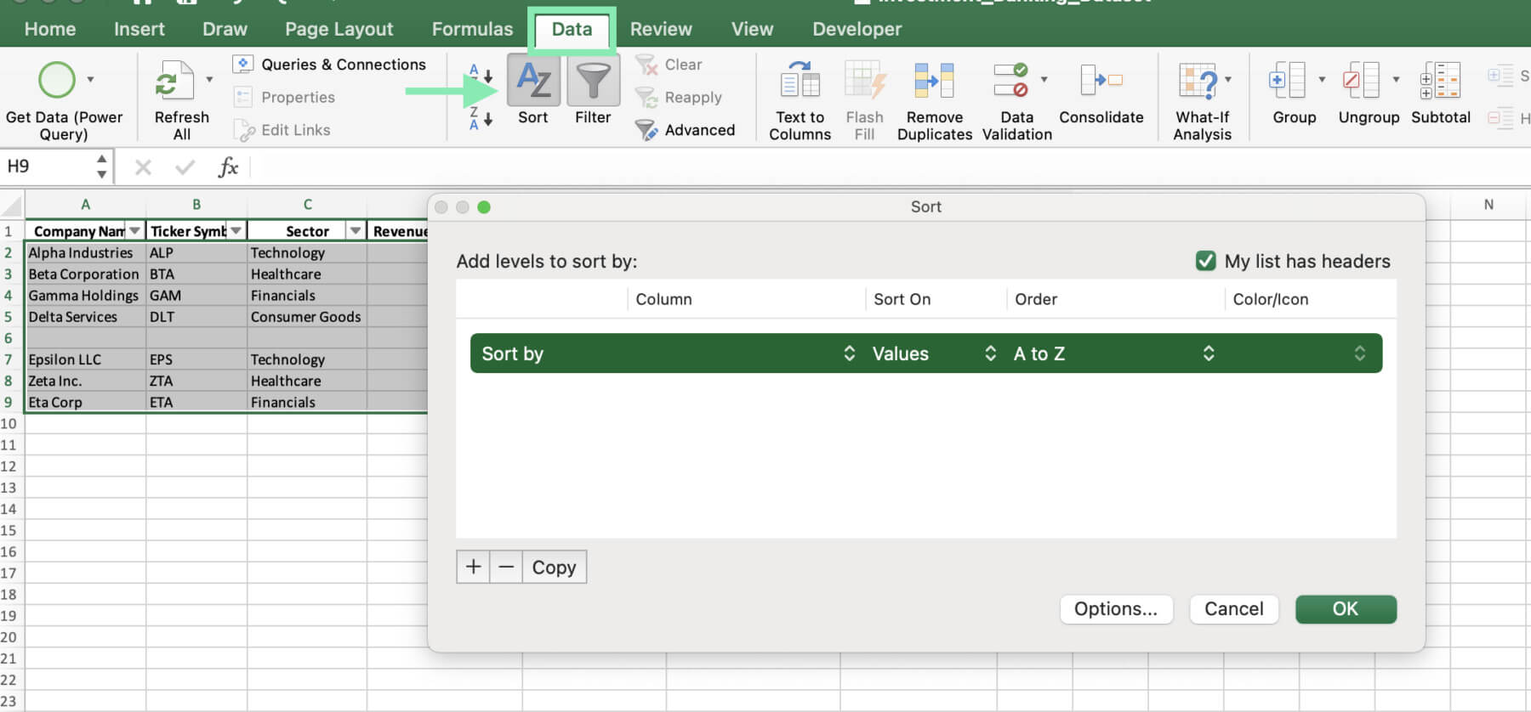Click the cancel entry X in the formula bar
Screen dimensions: 1531x712
(x=143, y=167)
